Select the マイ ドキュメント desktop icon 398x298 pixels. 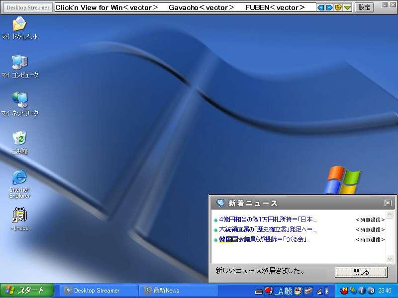click(19, 28)
